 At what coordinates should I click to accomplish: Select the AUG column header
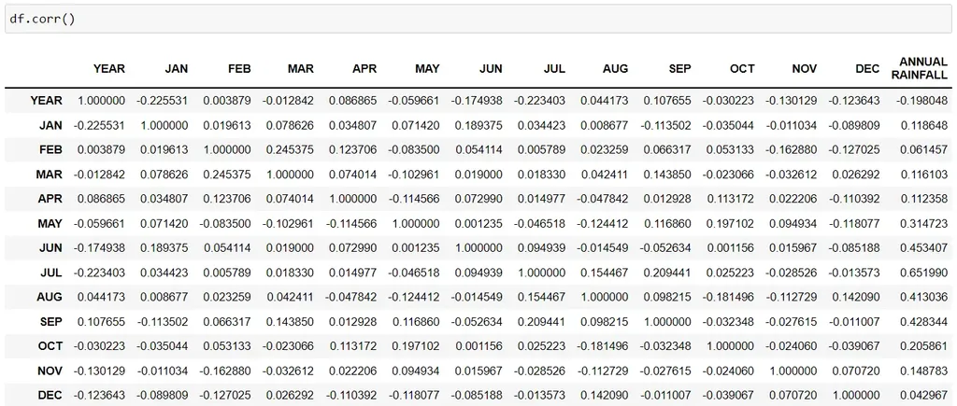615,69
